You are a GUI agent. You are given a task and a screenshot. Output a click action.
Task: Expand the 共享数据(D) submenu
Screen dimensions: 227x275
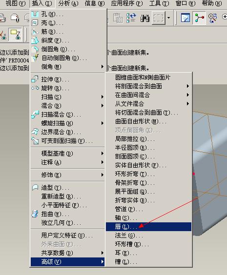[x=68, y=253]
